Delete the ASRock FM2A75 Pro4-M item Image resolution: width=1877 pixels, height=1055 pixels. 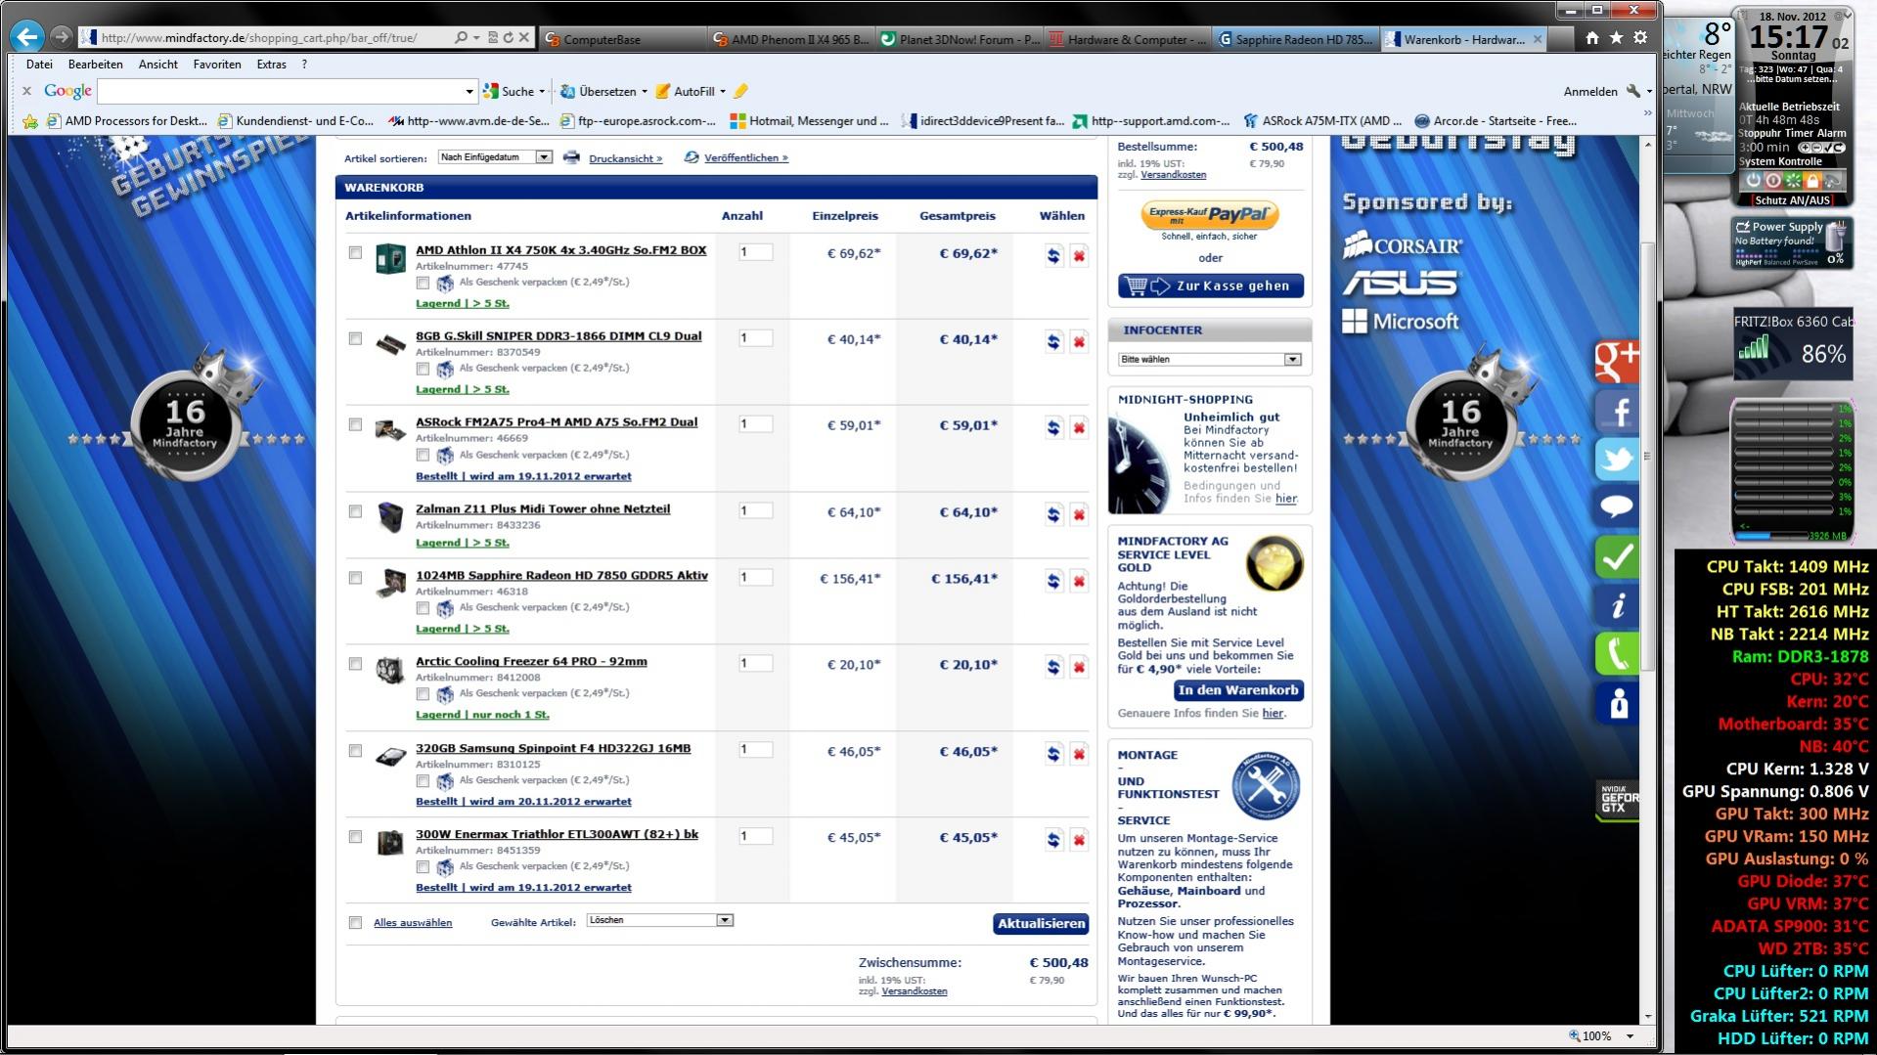coord(1079,428)
